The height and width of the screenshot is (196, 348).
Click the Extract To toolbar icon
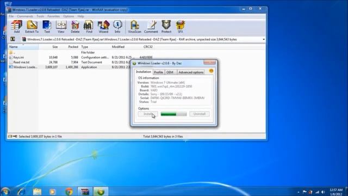pyautogui.click(x=32, y=27)
